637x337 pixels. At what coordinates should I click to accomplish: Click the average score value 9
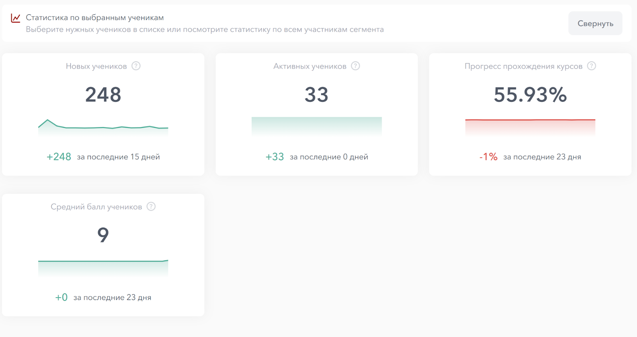tap(103, 235)
